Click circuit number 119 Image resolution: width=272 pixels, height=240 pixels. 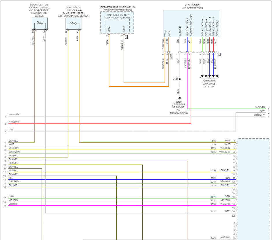[214, 145]
